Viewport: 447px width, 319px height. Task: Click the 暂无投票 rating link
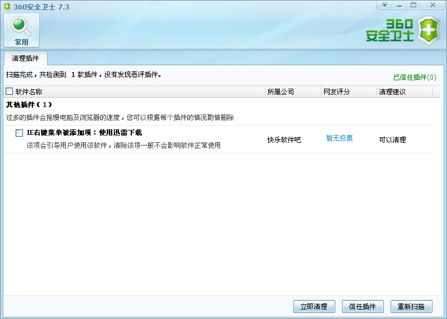339,138
